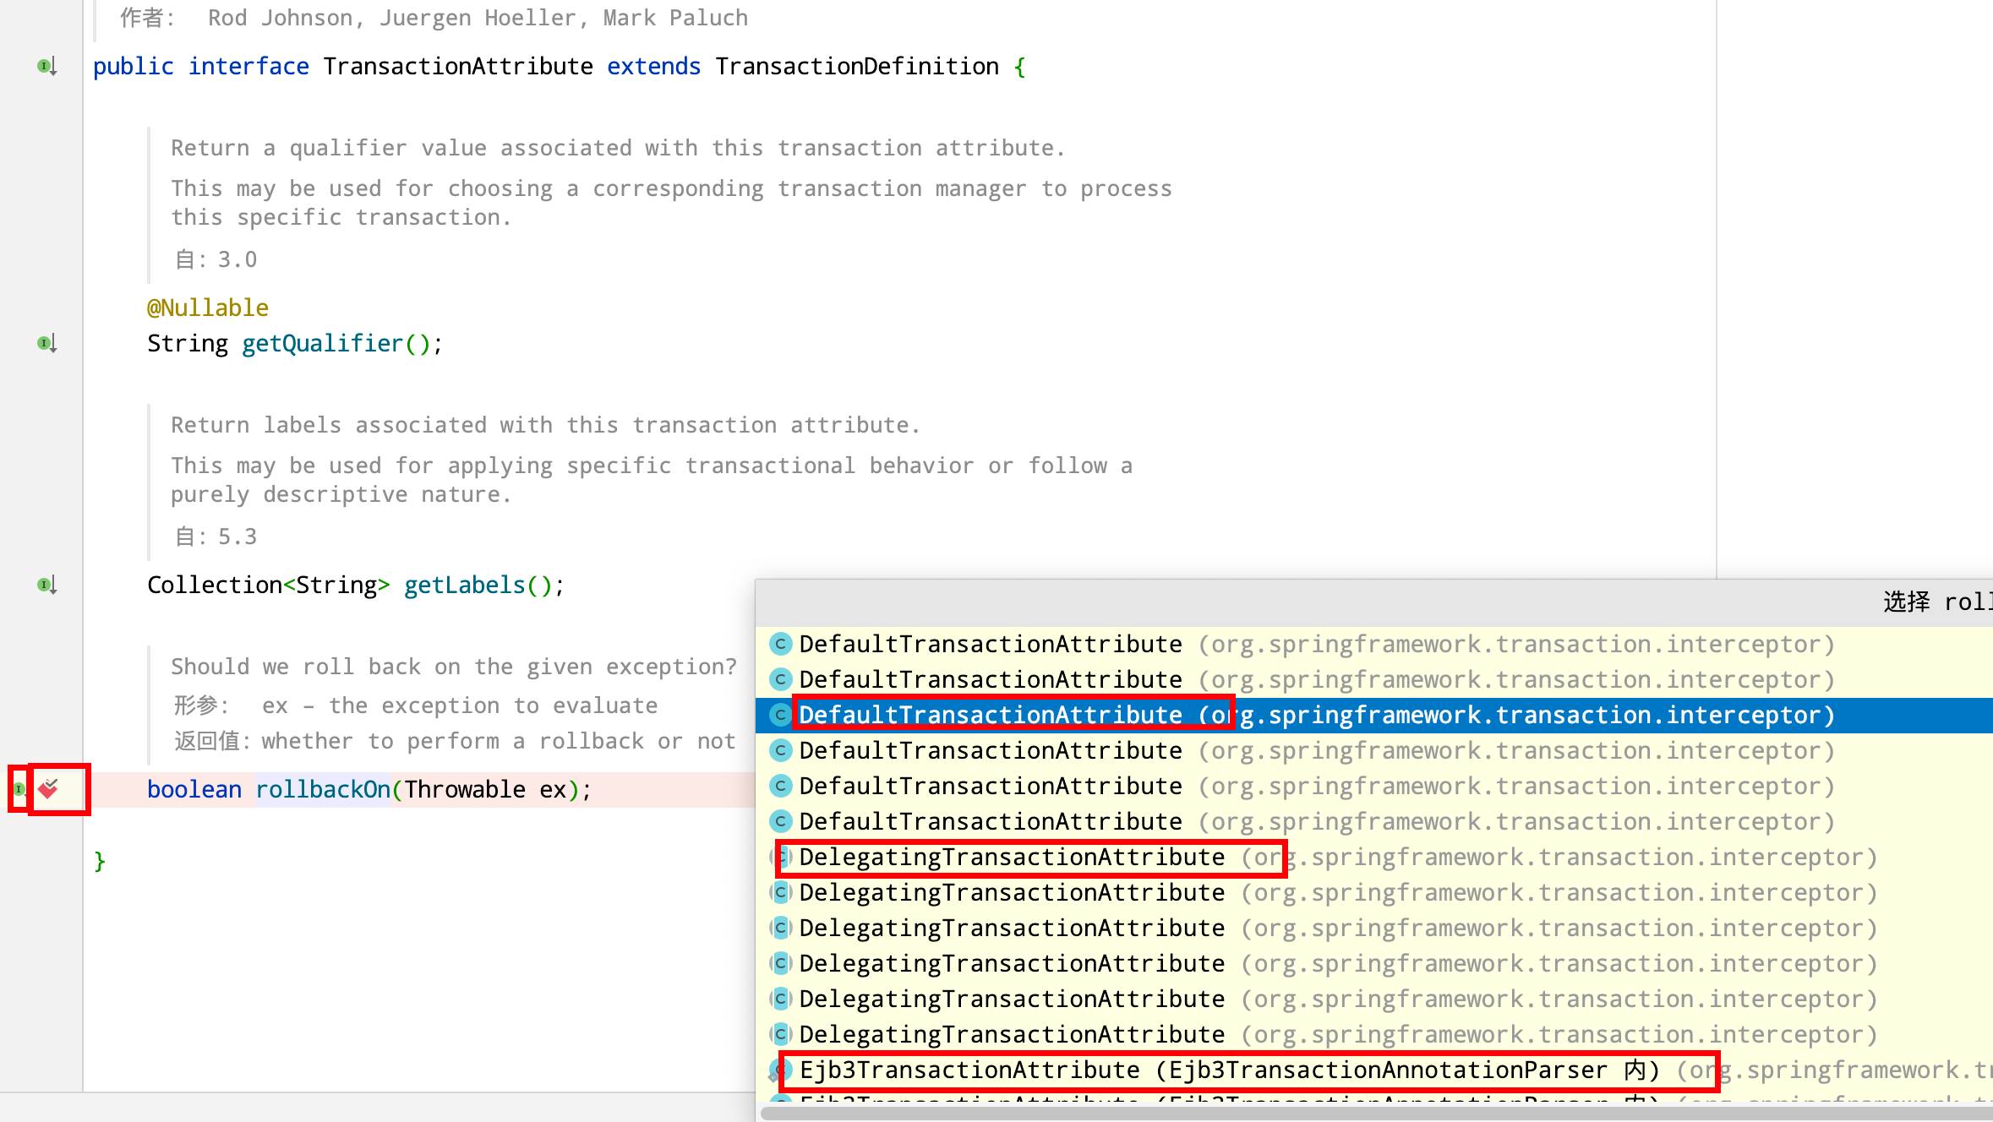Click the implemented-method gutter icon next to getLabels

[46, 585]
